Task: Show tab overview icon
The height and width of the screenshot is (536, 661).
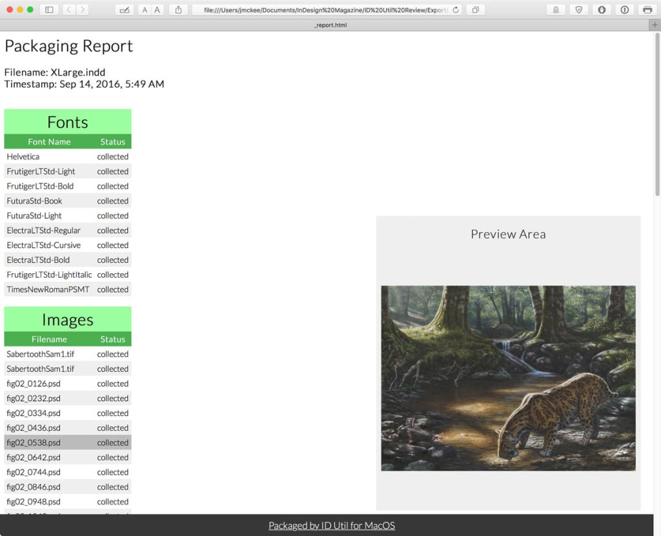Action: [476, 10]
